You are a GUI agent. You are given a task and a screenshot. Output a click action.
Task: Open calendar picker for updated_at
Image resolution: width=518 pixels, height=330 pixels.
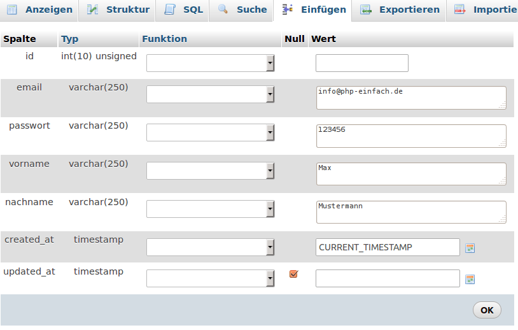coord(470,279)
